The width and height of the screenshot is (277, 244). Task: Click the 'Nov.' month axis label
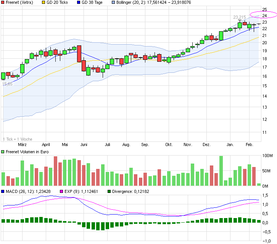(x=188, y=144)
